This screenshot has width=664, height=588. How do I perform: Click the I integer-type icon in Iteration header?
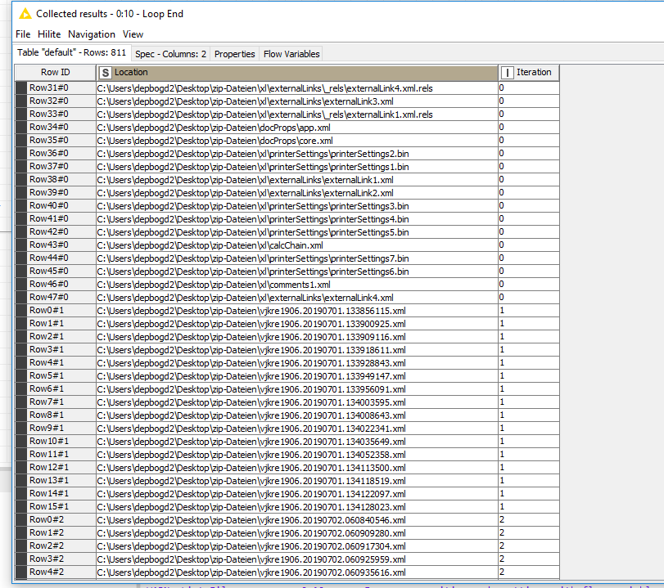pyautogui.click(x=508, y=73)
